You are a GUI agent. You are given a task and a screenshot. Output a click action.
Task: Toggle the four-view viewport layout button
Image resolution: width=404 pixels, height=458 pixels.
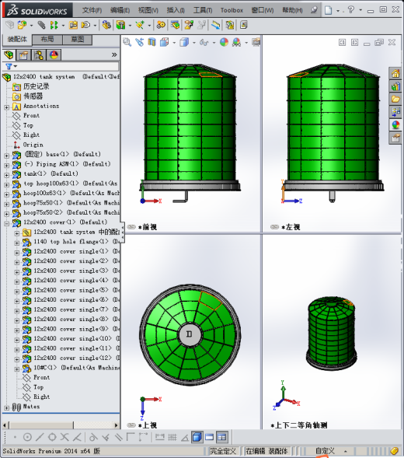(x=222, y=437)
